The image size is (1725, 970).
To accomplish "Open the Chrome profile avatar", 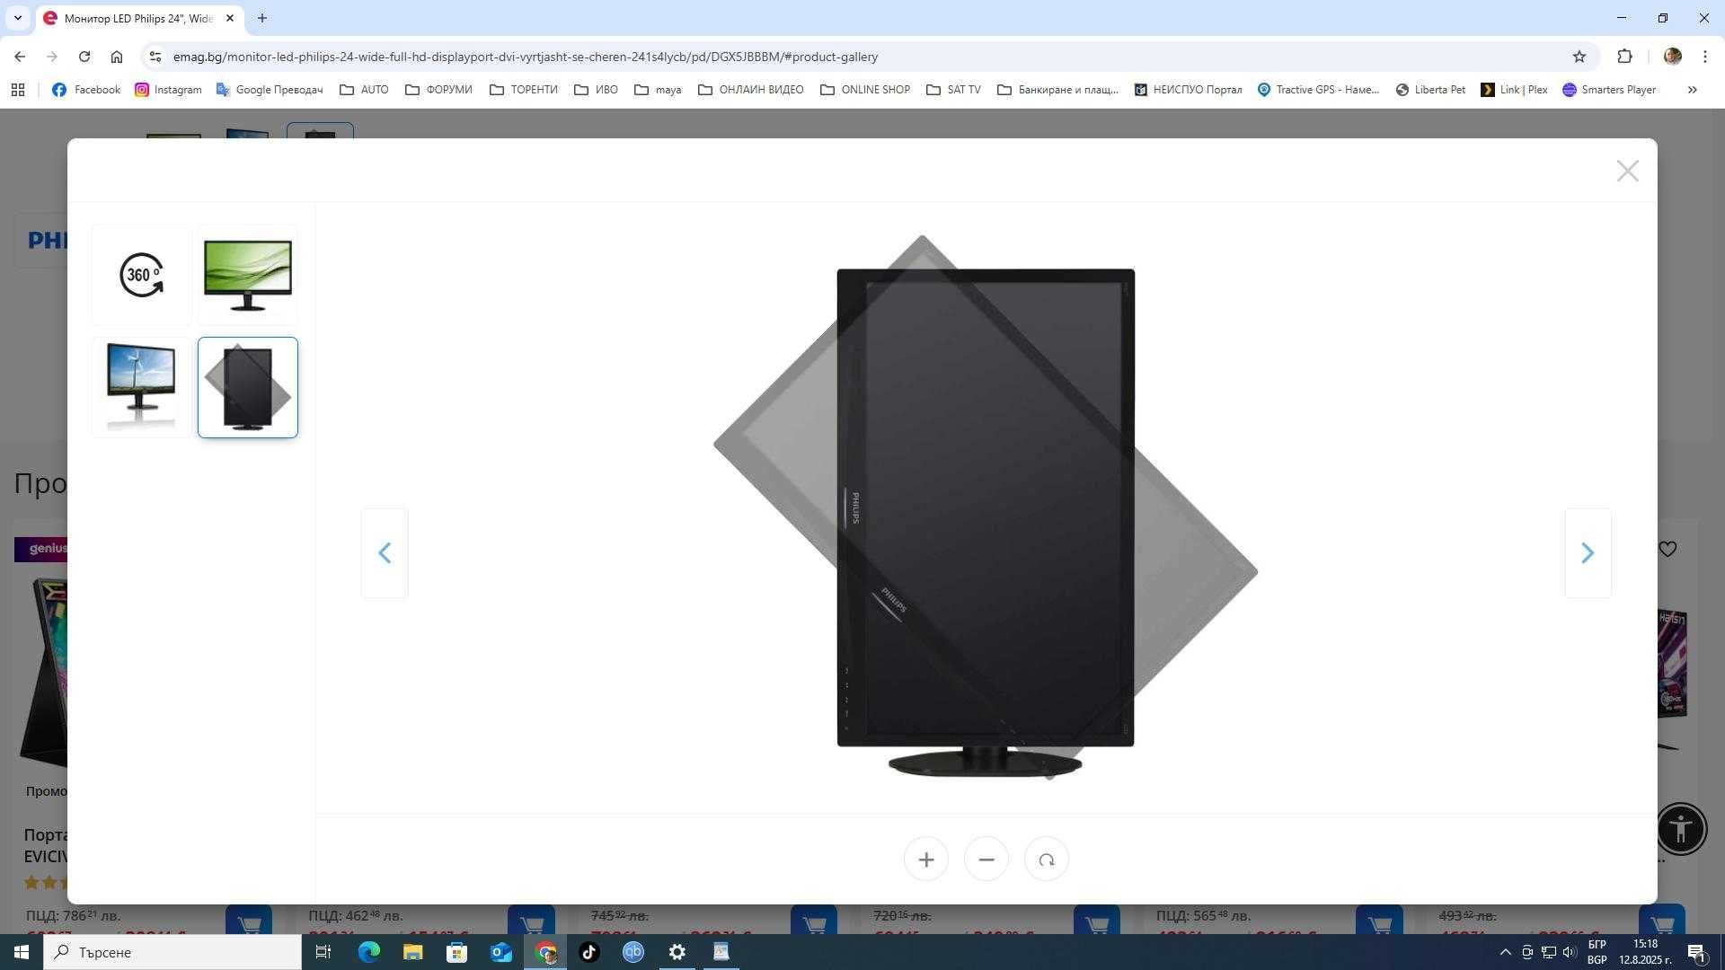I will 1672,57.
